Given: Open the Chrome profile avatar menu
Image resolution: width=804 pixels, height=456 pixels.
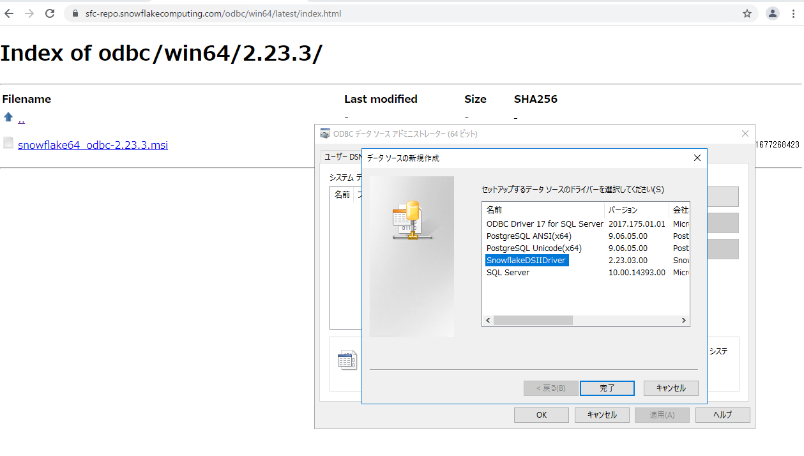Looking at the screenshot, I should (773, 13).
